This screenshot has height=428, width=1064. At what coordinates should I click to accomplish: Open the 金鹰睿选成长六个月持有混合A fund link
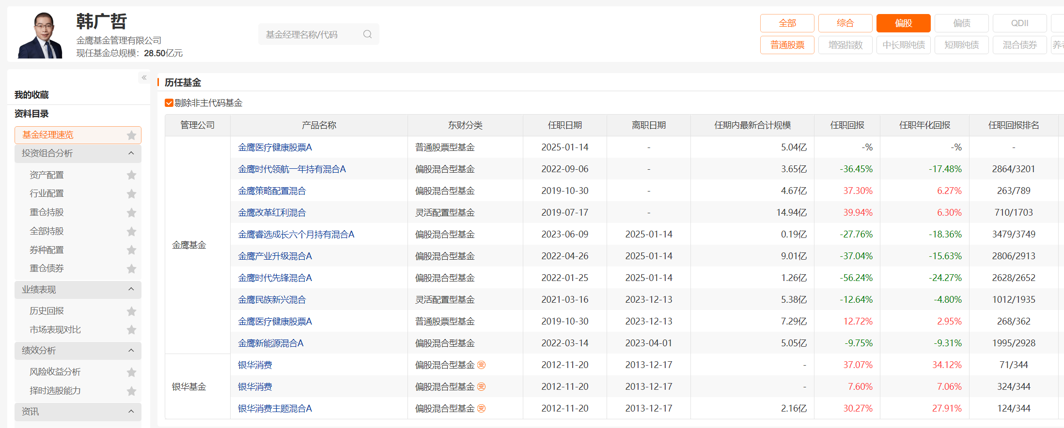tap(296, 235)
